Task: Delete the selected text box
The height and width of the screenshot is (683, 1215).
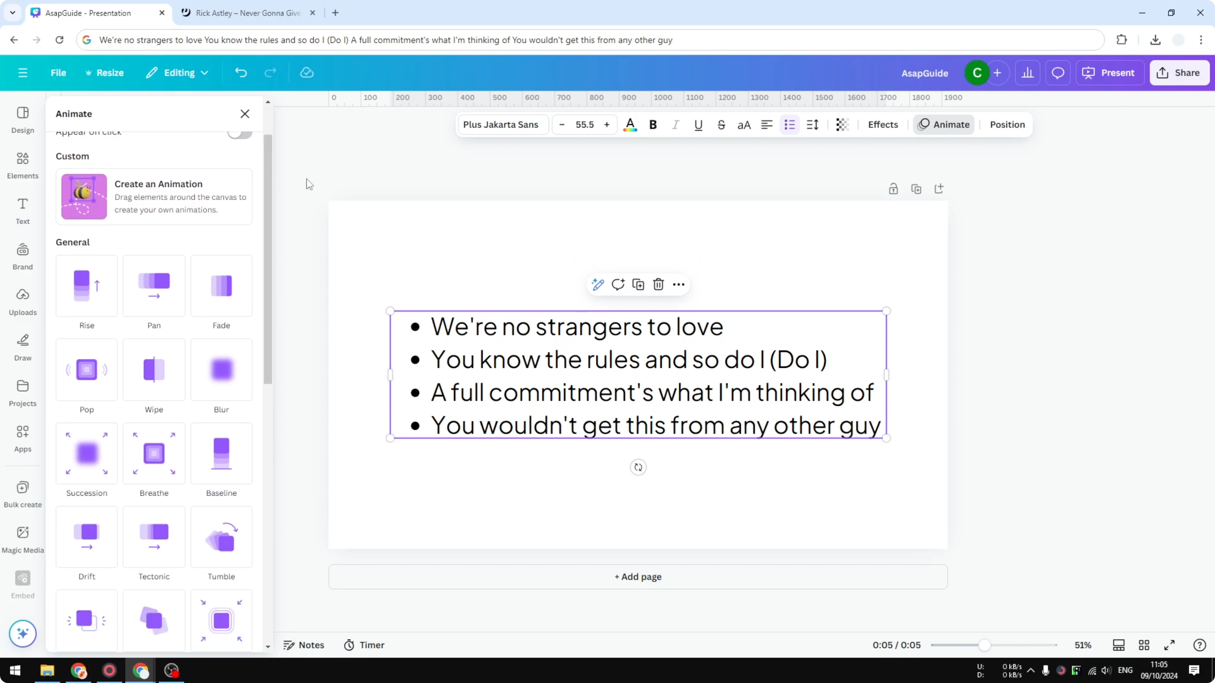Action: pyautogui.click(x=658, y=284)
